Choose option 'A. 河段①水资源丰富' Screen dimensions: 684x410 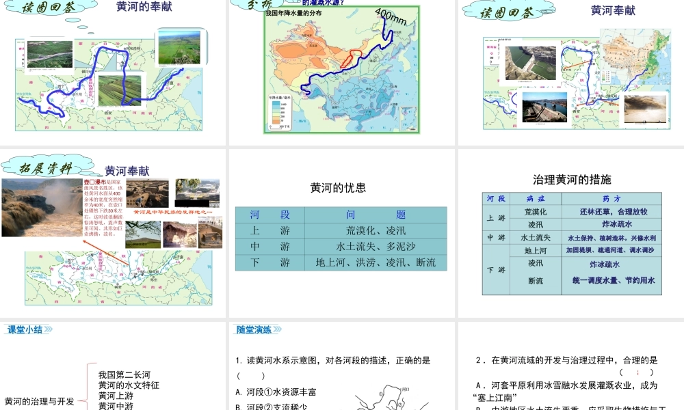[x=276, y=392]
